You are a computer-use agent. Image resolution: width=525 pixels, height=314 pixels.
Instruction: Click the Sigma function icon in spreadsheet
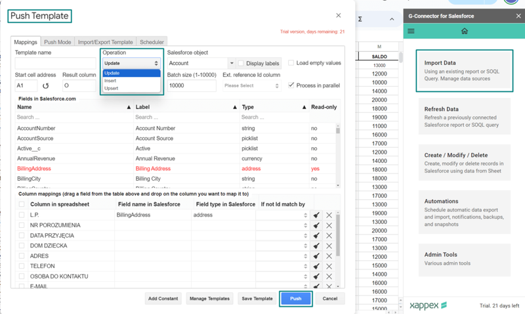(x=360, y=19)
